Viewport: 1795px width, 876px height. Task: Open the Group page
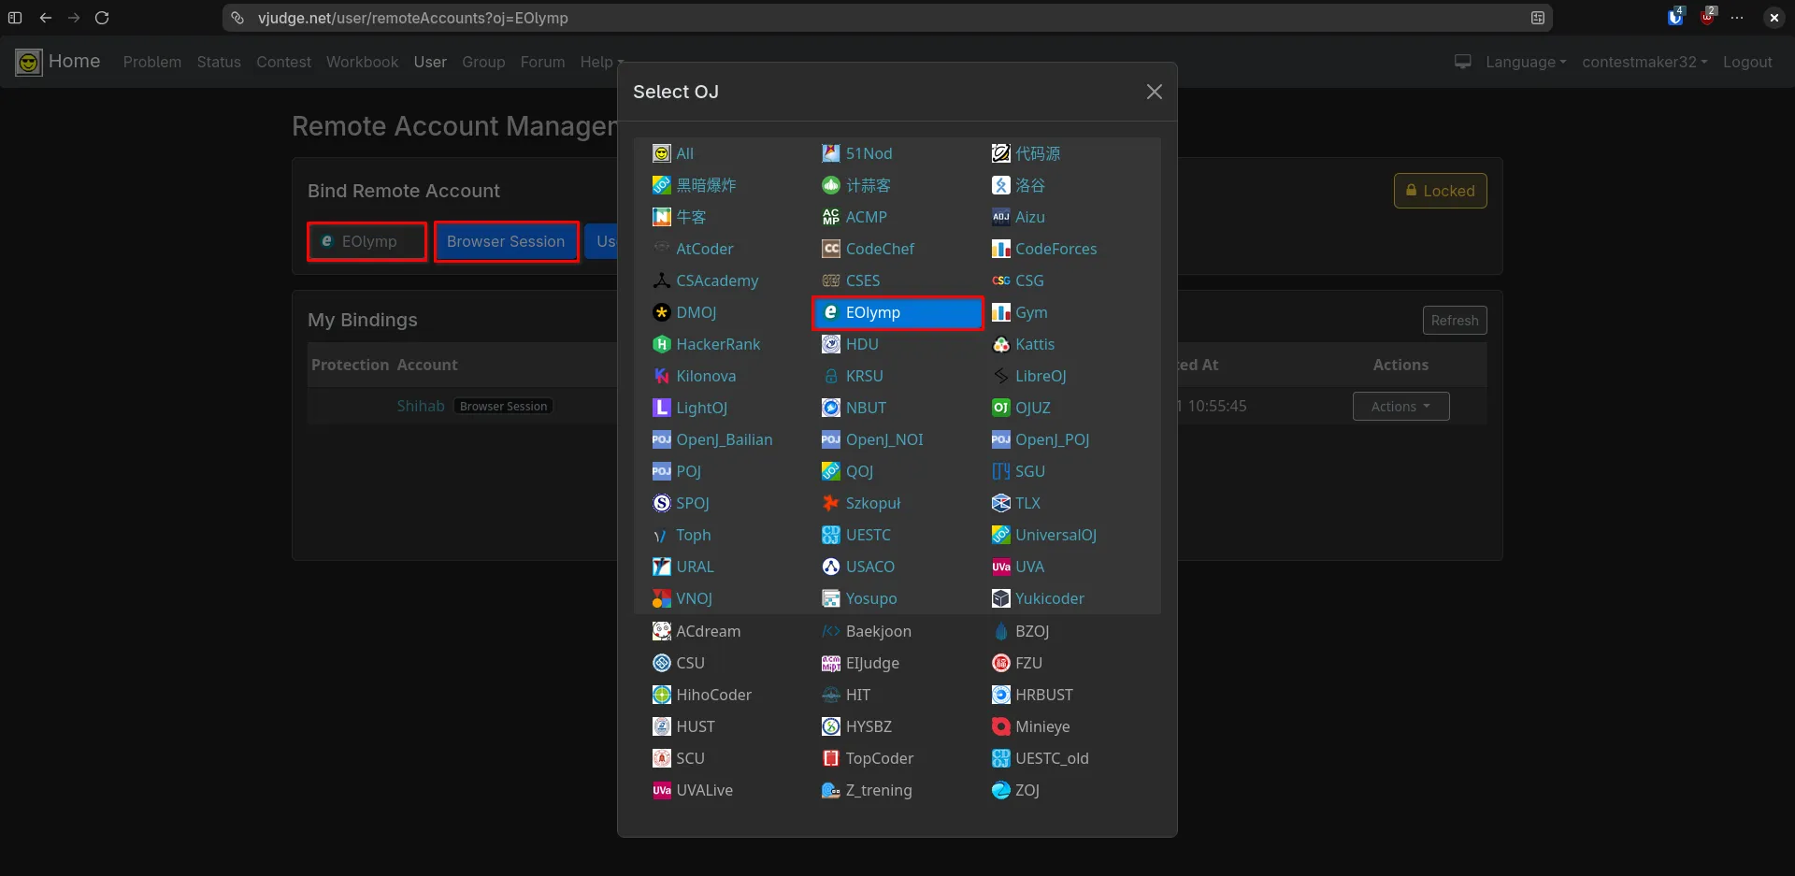(483, 62)
